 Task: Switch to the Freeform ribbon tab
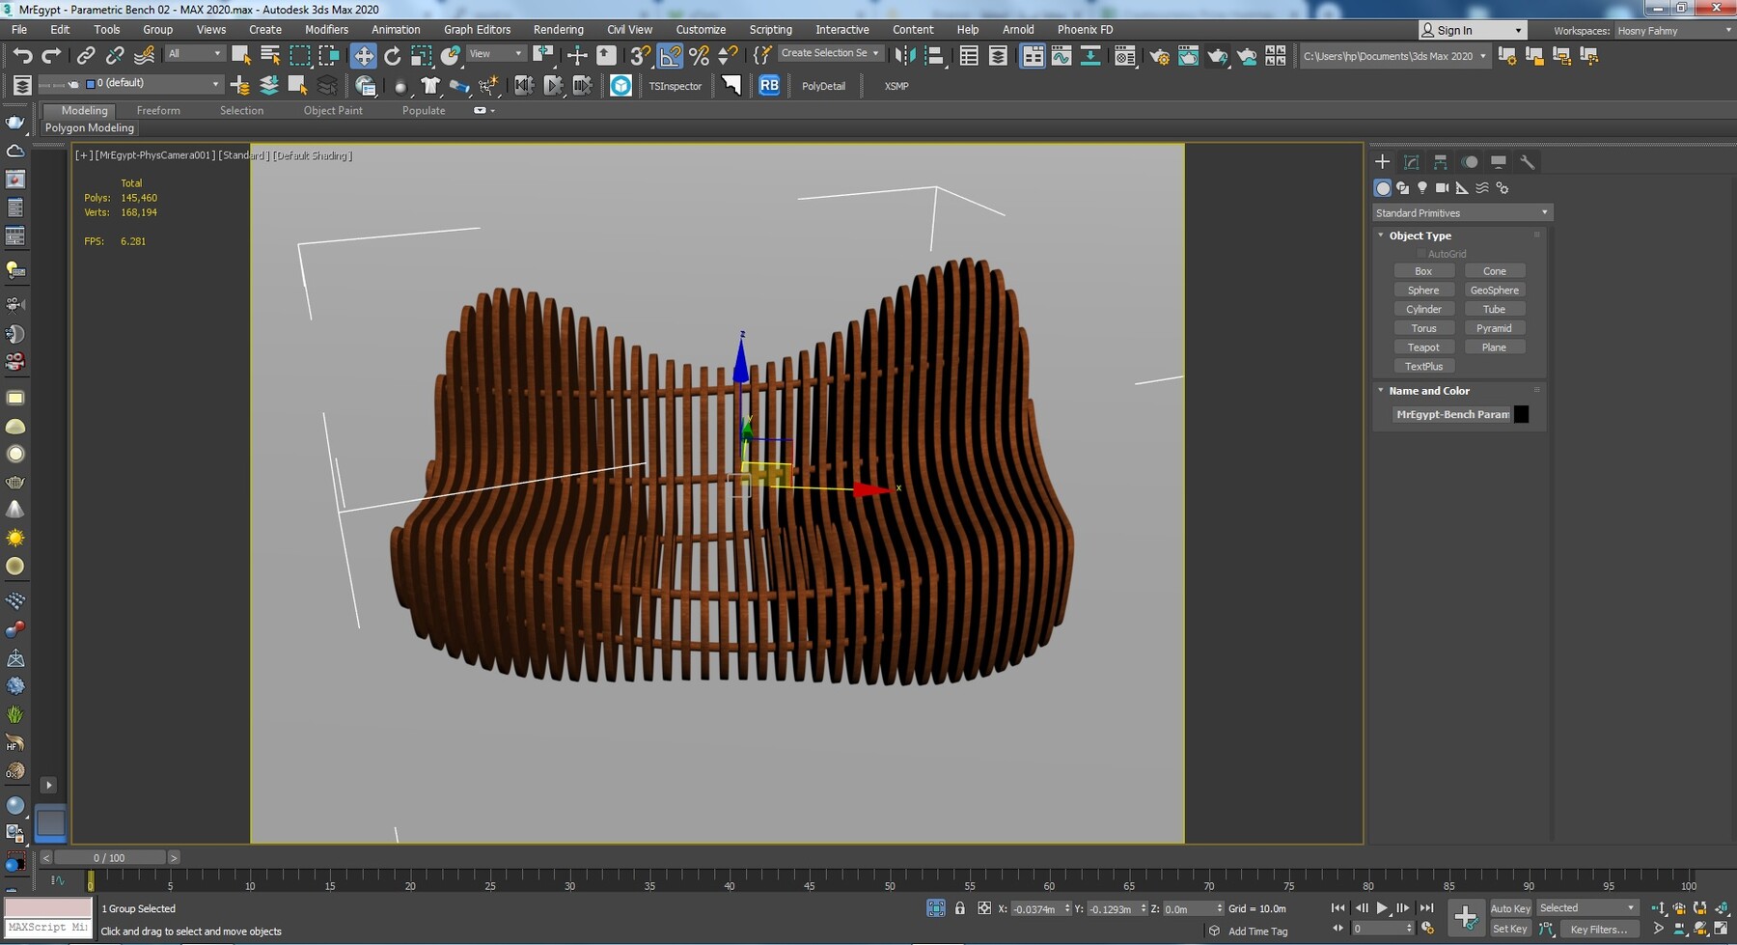[158, 111]
